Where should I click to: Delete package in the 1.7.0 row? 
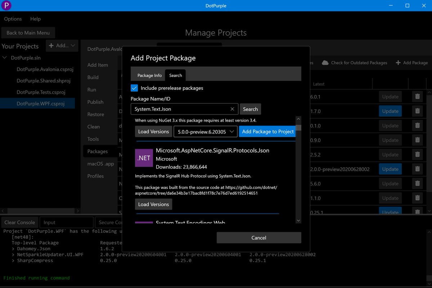(417, 111)
